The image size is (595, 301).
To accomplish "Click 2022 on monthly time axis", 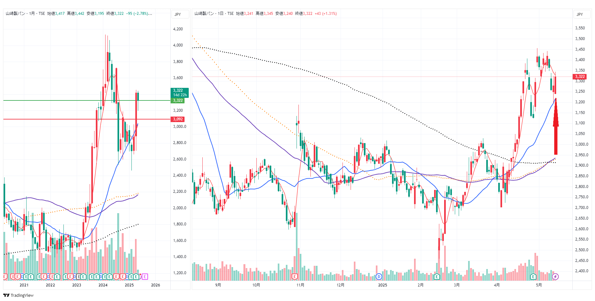I will [x=50, y=285].
